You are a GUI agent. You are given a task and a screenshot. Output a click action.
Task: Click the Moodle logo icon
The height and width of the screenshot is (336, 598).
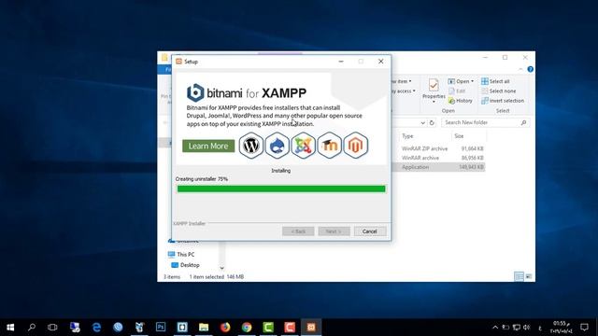click(x=330, y=146)
